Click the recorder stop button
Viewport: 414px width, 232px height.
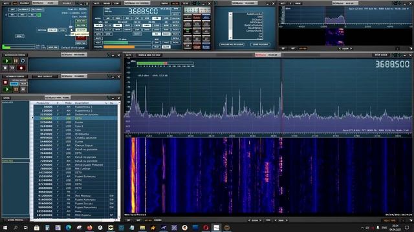[x=5, y=68]
